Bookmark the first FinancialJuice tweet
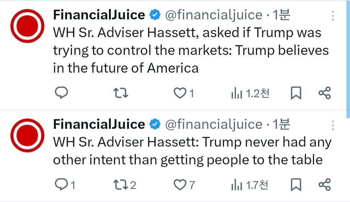Image resolution: width=350 pixels, height=202 pixels. 296,93
